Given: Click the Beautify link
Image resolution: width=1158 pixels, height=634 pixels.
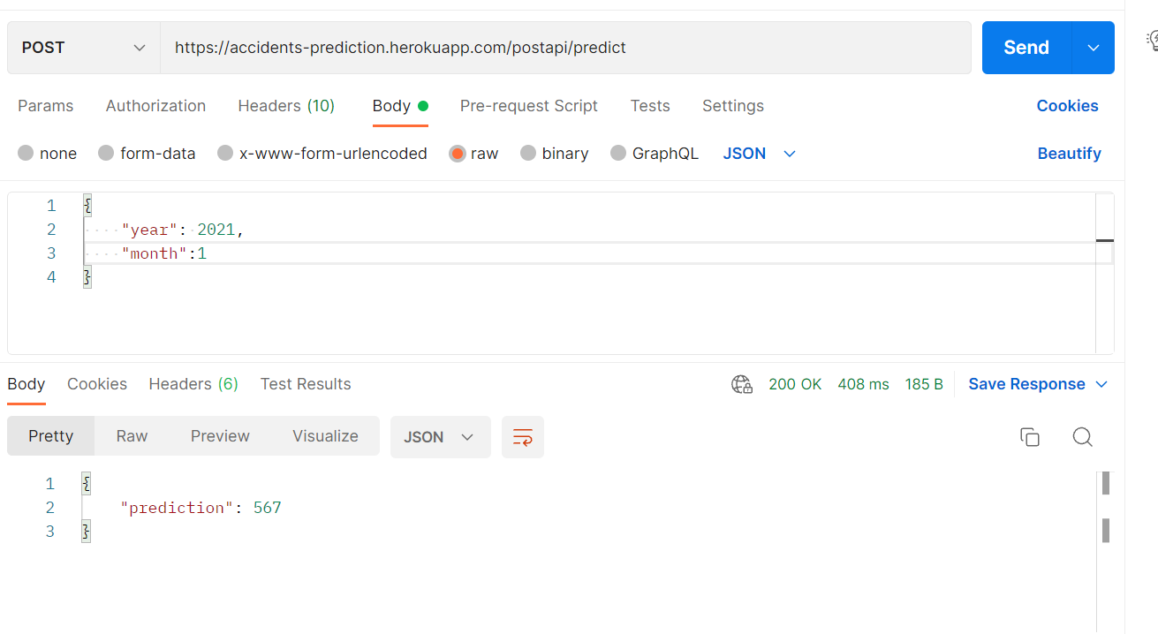Looking at the screenshot, I should point(1069,154).
